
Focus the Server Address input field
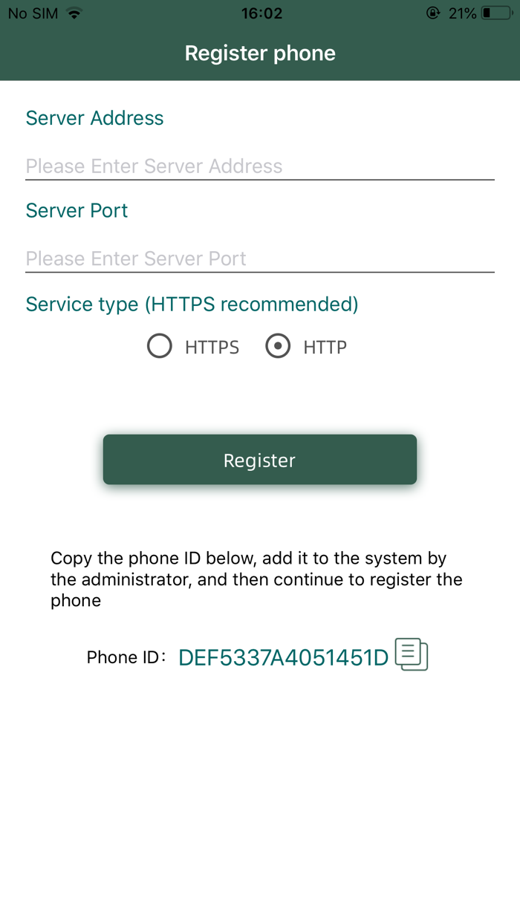(260, 166)
